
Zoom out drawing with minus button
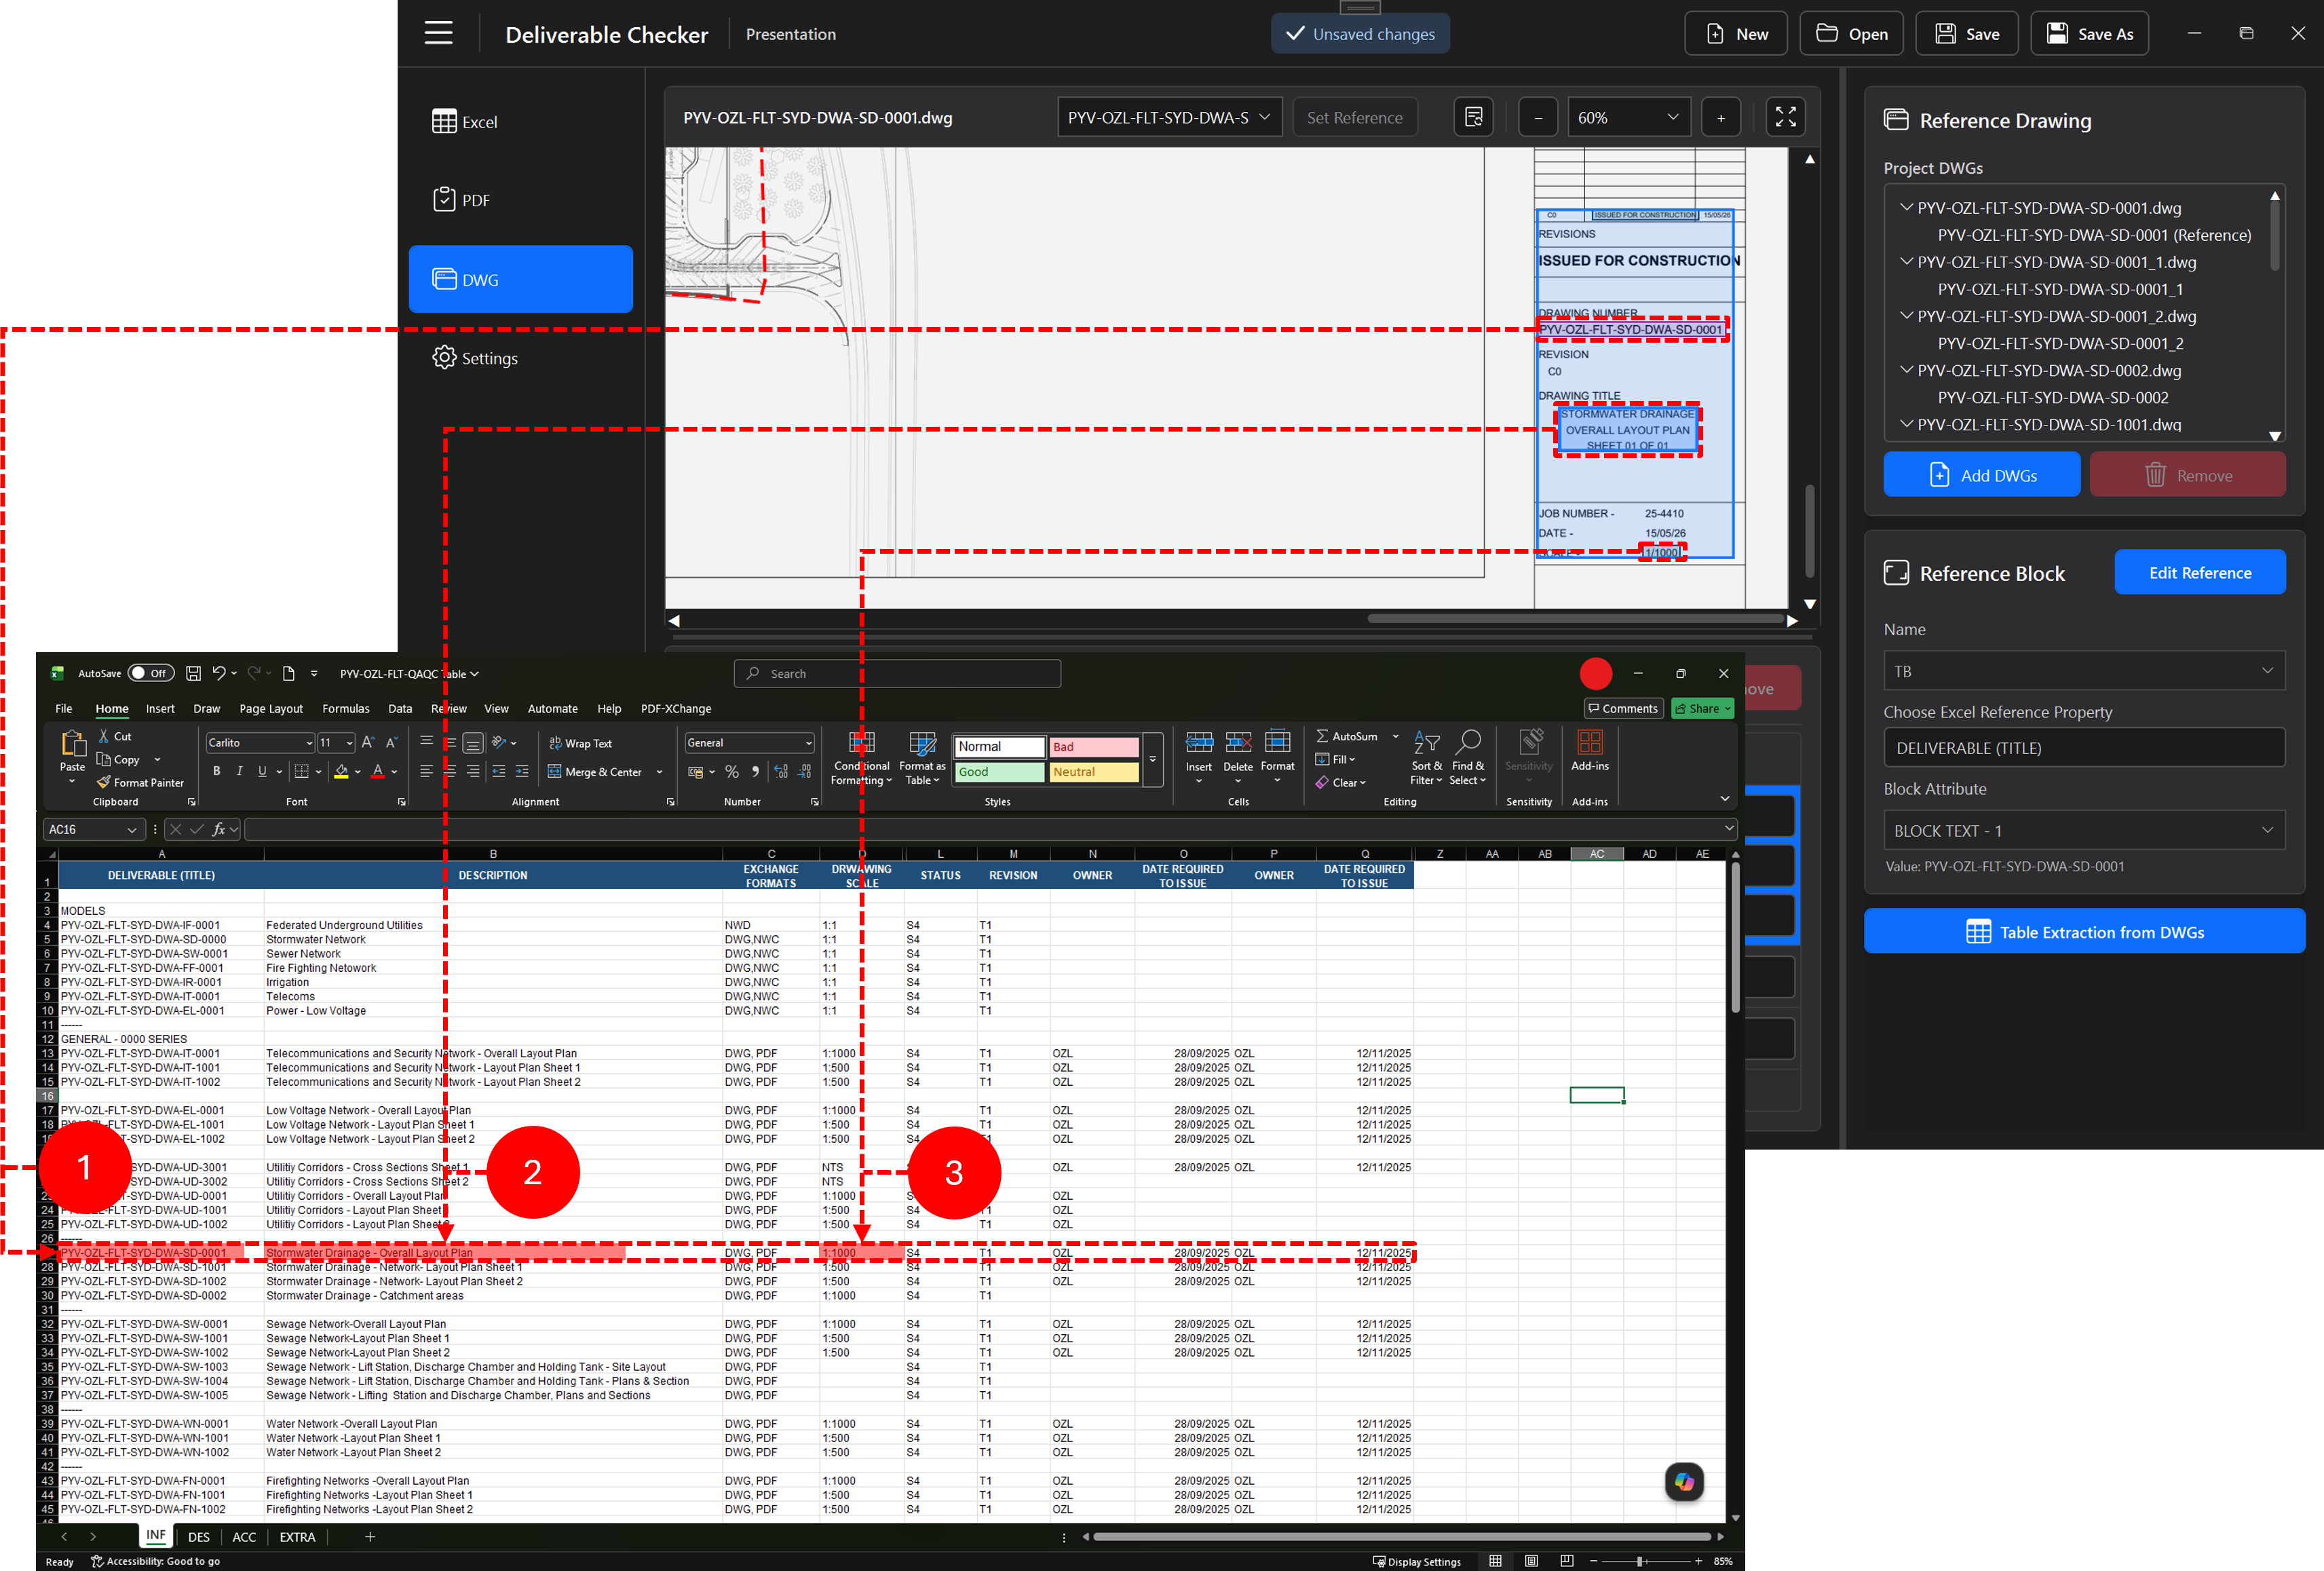pos(1538,117)
